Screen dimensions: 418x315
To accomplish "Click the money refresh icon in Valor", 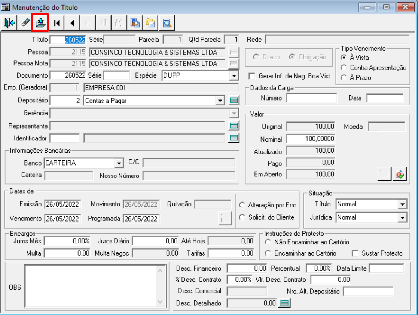I will click(400, 174).
